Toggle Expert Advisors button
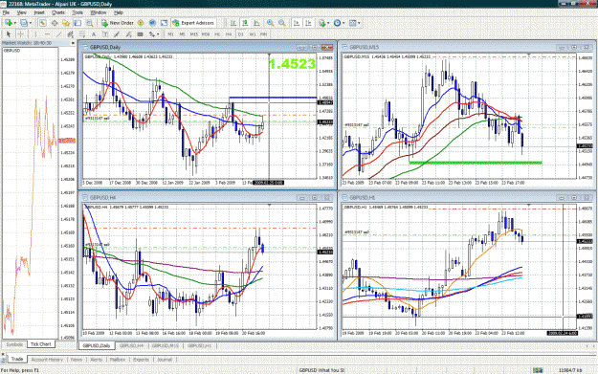Viewport: 598px width, 374px height. 193,23
